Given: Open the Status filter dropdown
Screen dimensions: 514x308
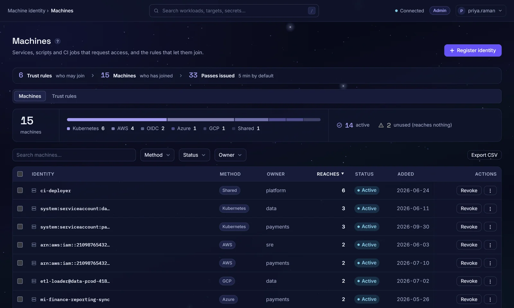Looking at the screenshot, I should 194,155.
